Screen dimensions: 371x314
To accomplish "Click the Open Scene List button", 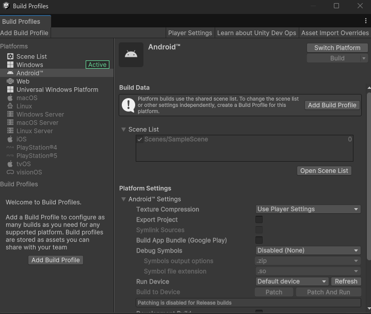I will pos(324,171).
